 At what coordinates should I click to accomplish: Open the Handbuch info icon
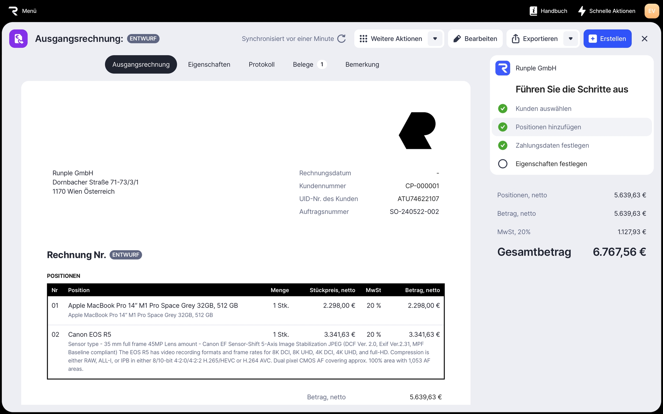click(533, 11)
